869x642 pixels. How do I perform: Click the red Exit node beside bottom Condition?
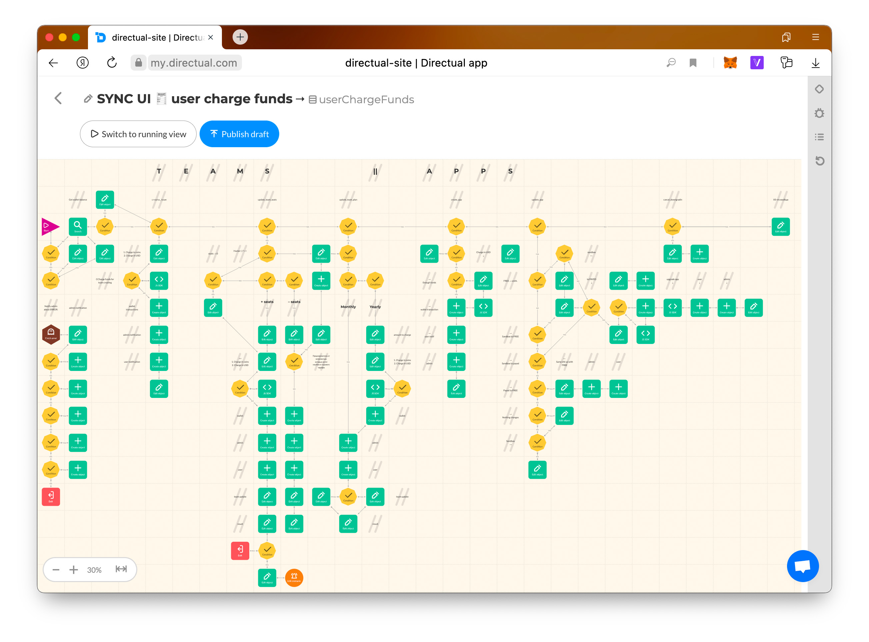240,550
